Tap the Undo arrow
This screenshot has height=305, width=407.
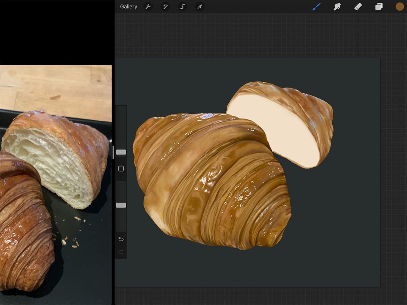(x=121, y=239)
